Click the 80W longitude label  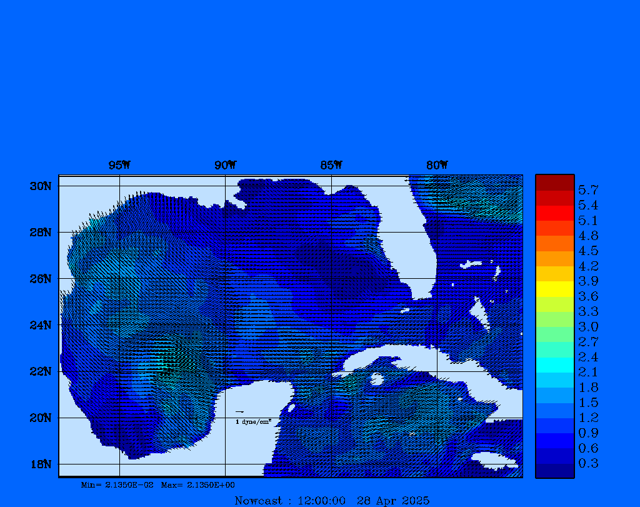pos(437,166)
